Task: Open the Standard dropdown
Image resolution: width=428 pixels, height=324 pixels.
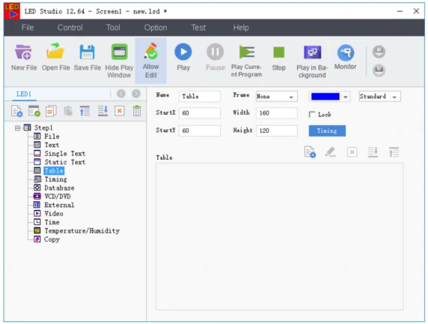Action: point(380,97)
